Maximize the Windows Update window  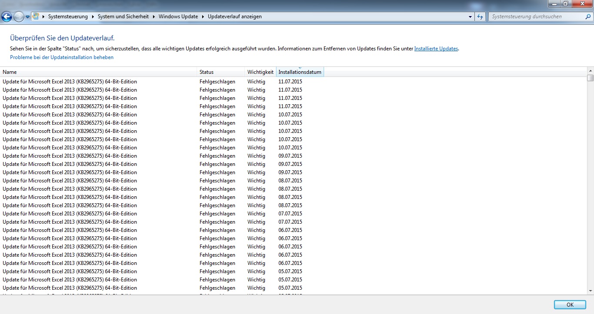click(565, 3)
